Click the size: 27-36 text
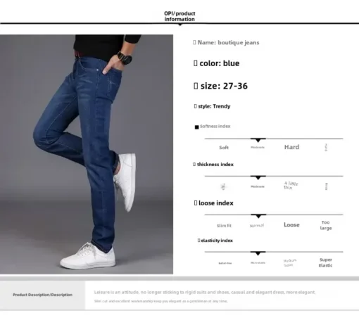The image size is (359, 332). [220, 86]
